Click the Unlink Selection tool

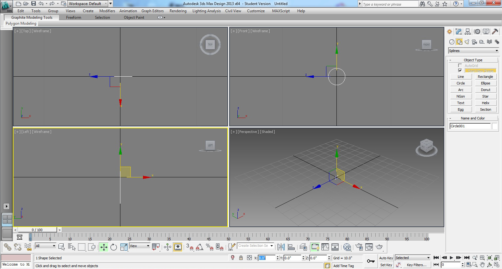18,247
